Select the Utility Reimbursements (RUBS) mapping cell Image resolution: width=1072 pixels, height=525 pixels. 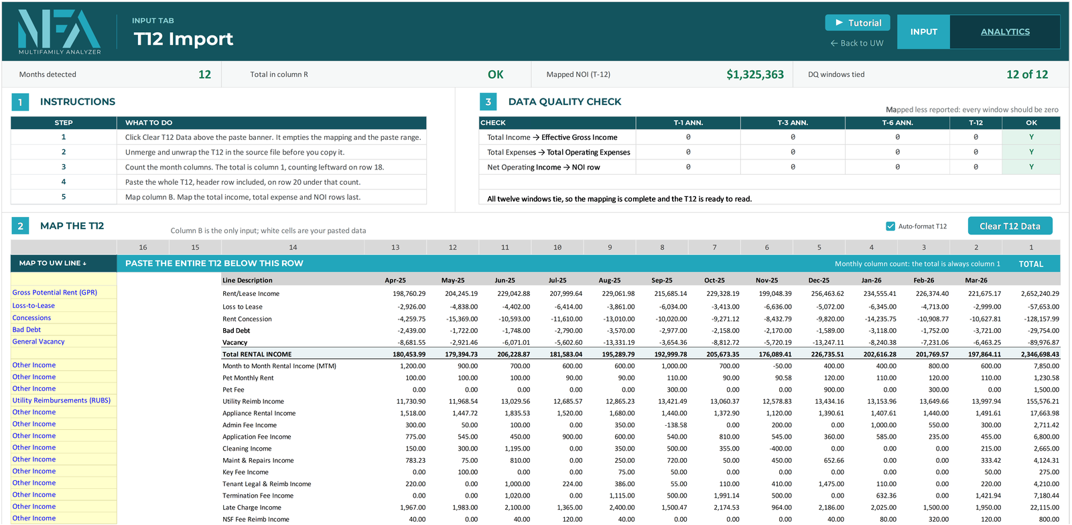pos(64,400)
